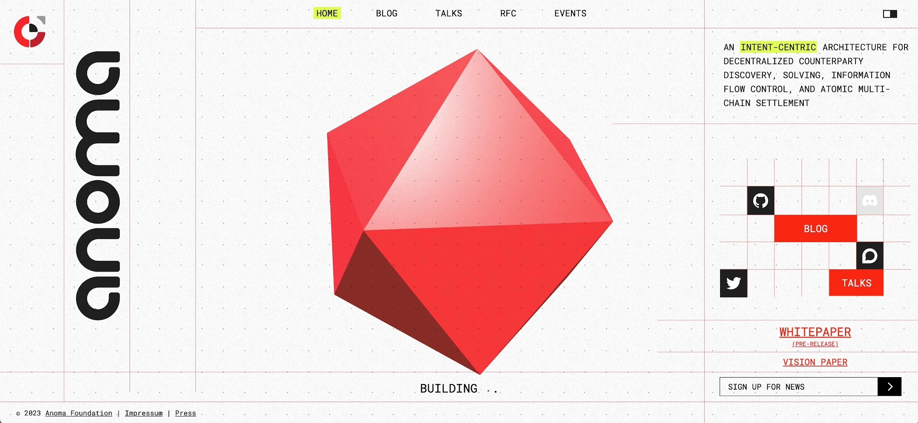918x423 pixels.
Task: Click the Impressum footer link
Action: click(144, 413)
